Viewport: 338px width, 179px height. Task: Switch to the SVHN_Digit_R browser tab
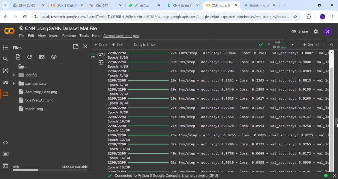67,5
